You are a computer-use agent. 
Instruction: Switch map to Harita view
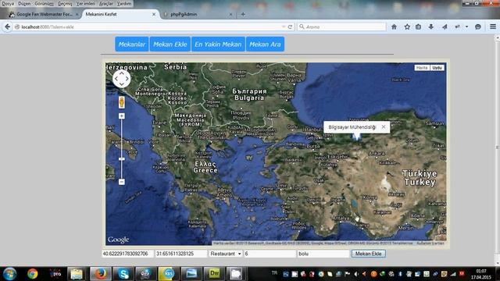(422, 68)
